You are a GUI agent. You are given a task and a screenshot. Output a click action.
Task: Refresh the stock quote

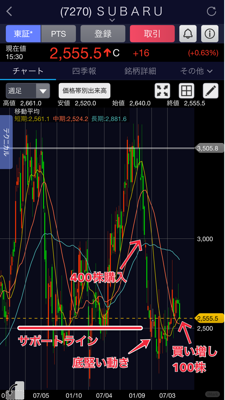[x=211, y=12]
